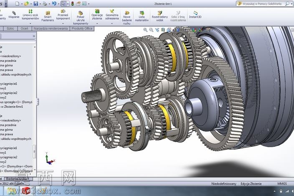Open the Select tool dropdown arrow
Viewport: 294px width, 196px height.
point(68,4)
